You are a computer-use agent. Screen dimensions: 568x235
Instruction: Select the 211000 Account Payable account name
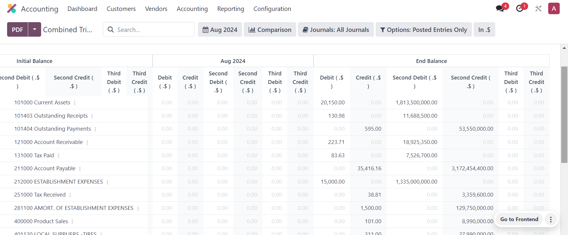pos(45,168)
